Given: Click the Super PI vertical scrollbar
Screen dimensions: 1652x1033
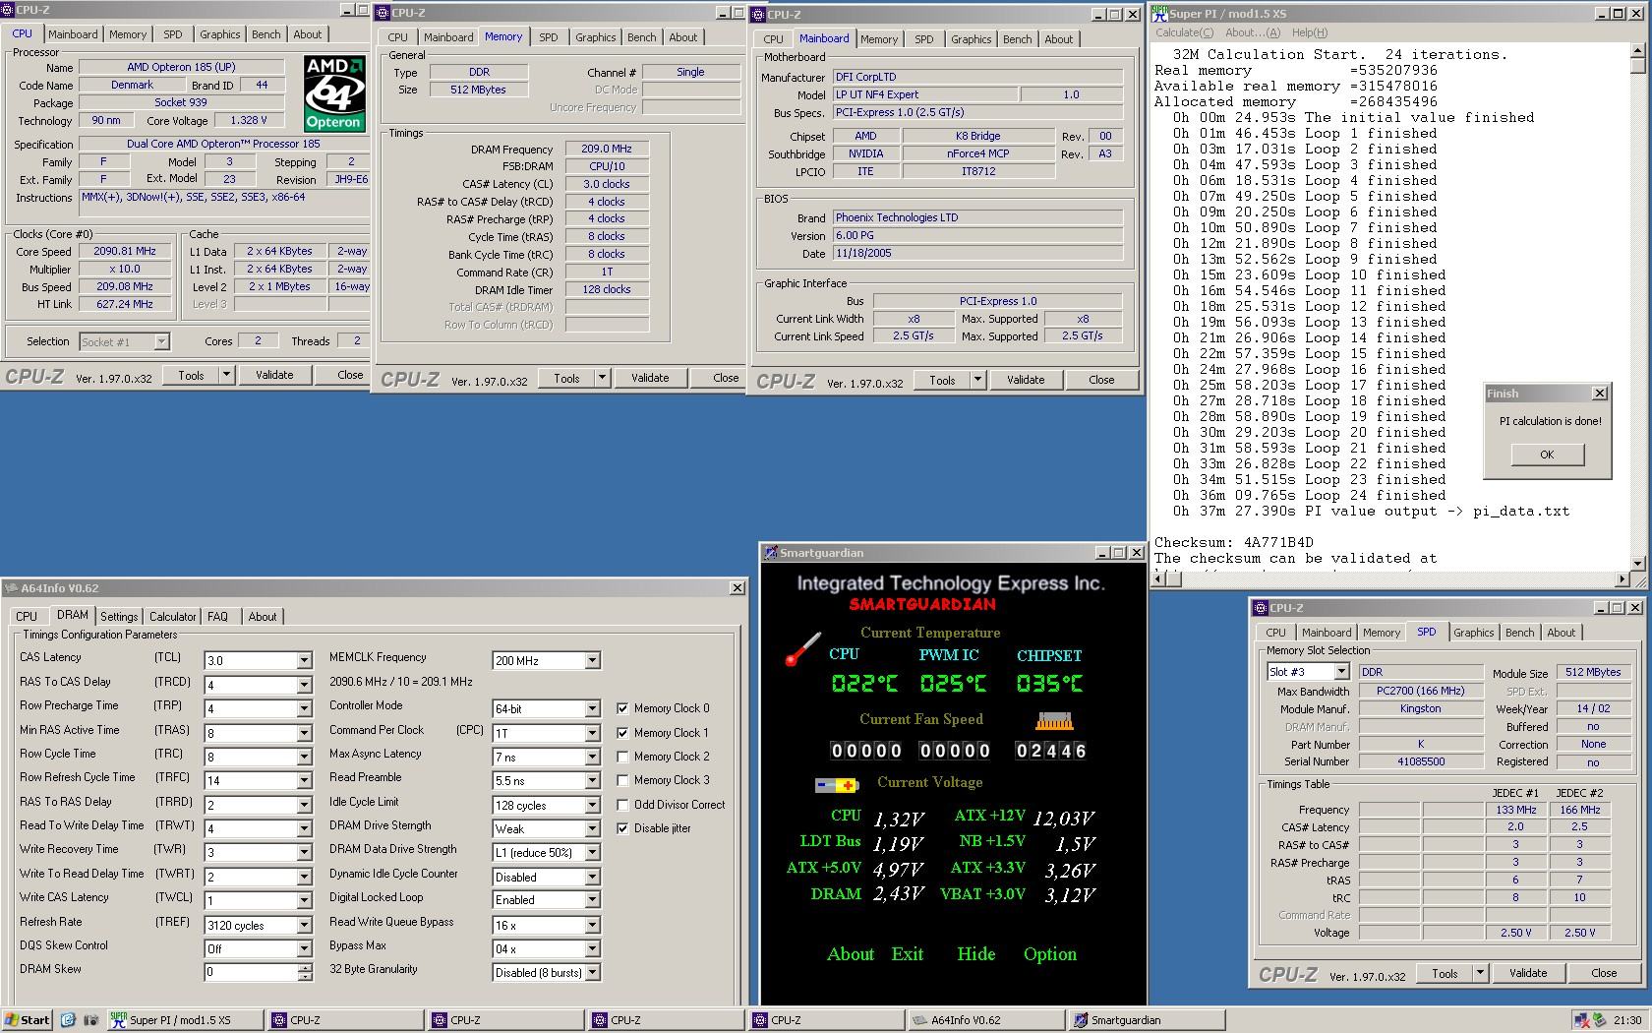Looking at the screenshot, I should [1637, 307].
